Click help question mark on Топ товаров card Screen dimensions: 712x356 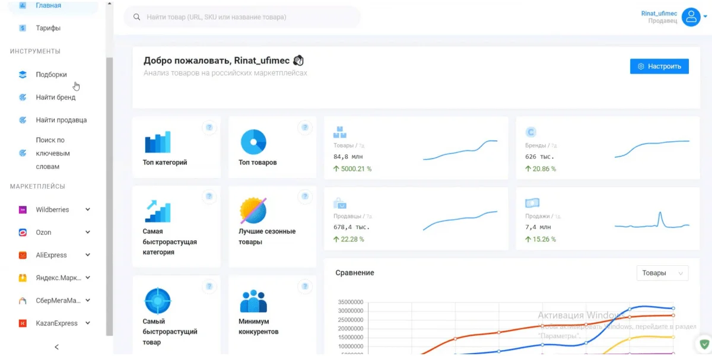click(x=305, y=127)
